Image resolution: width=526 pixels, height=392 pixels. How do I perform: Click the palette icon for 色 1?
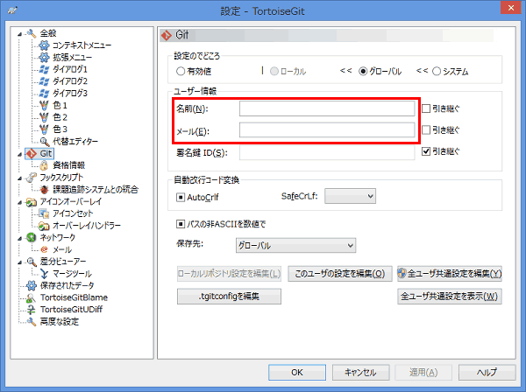44,106
